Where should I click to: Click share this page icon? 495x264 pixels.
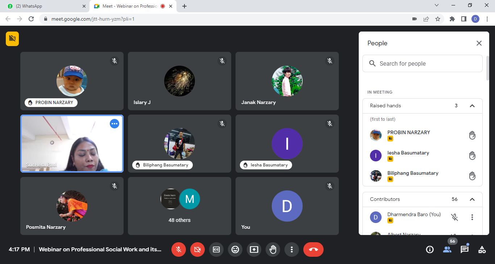pos(426,19)
